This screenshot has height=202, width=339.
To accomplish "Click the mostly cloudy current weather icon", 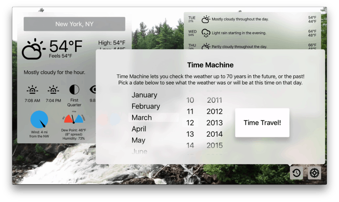I will tap(33, 49).
